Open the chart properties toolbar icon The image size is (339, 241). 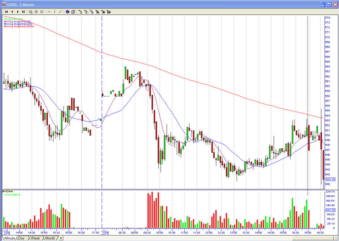click(x=73, y=12)
